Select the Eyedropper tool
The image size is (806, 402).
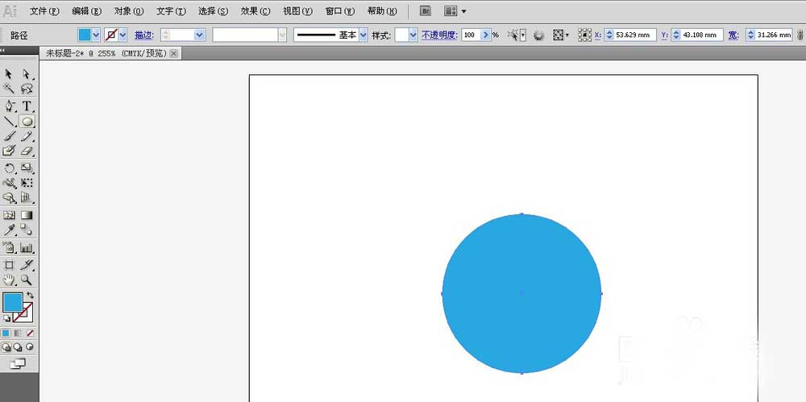click(x=9, y=230)
